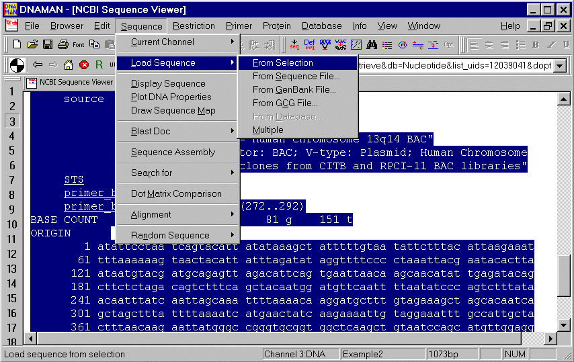This screenshot has height=362, width=574.
Task: Select Multiple in Load Sequence submenu
Action: [x=298, y=130]
